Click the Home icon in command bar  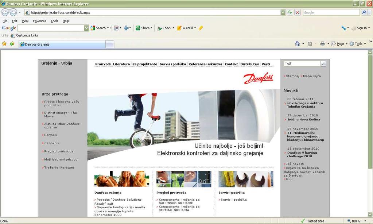298,44
